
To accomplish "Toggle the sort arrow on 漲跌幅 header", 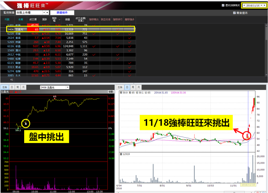I will pyautogui.click(x=59, y=20).
